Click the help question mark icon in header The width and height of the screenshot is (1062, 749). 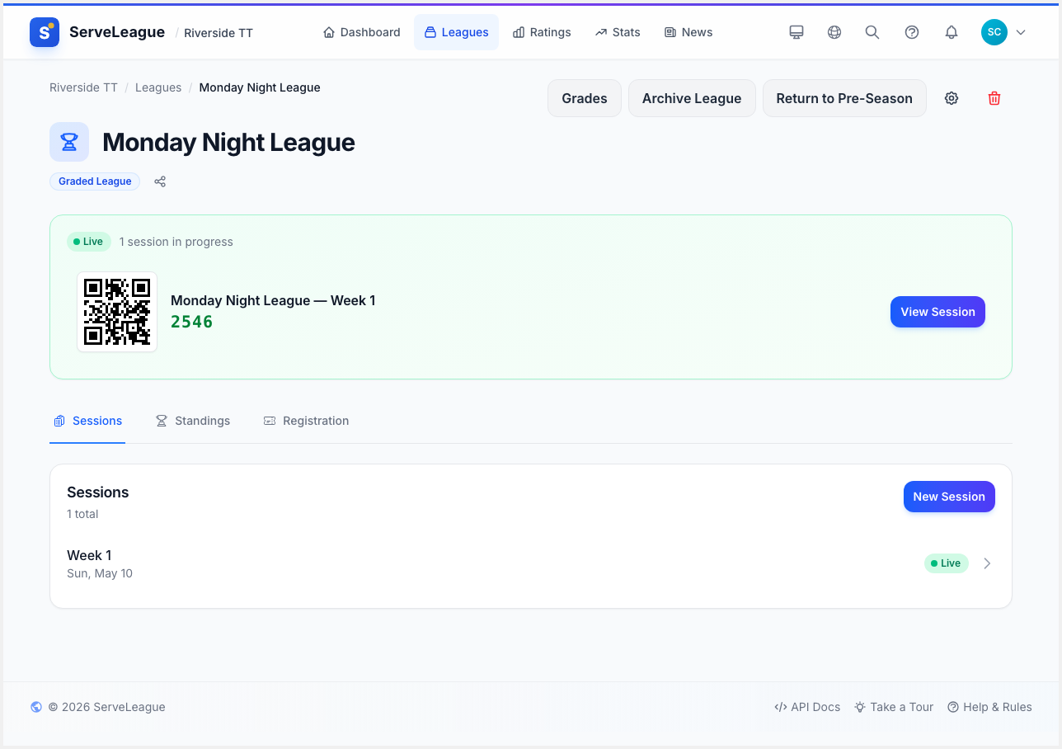pyautogui.click(x=912, y=32)
